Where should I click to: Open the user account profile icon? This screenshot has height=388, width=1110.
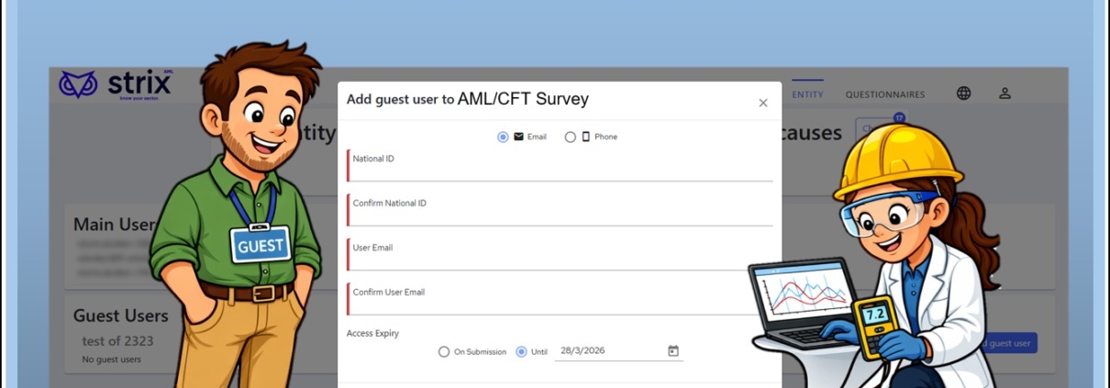point(1005,94)
